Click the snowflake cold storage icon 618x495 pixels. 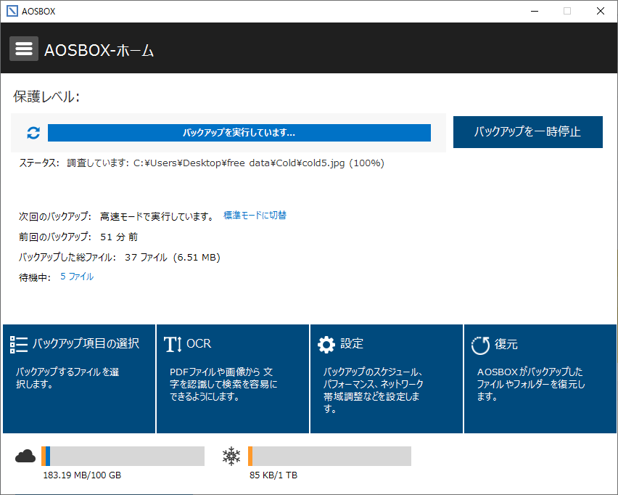pyautogui.click(x=231, y=456)
